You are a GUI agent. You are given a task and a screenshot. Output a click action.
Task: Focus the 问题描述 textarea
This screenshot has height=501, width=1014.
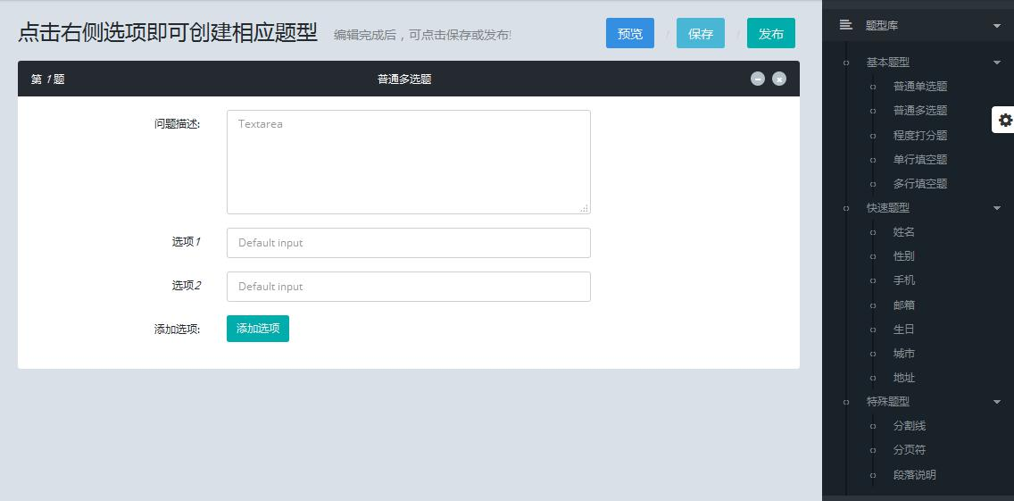click(x=409, y=162)
